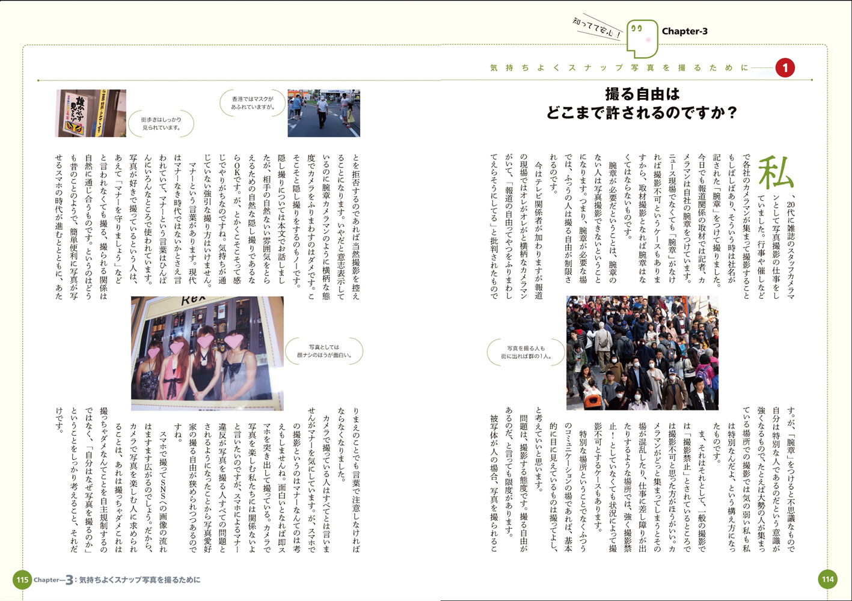
Task: Open the signboard photo in the top-left corner
Action: pyautogui.click(x=91, y=113)
